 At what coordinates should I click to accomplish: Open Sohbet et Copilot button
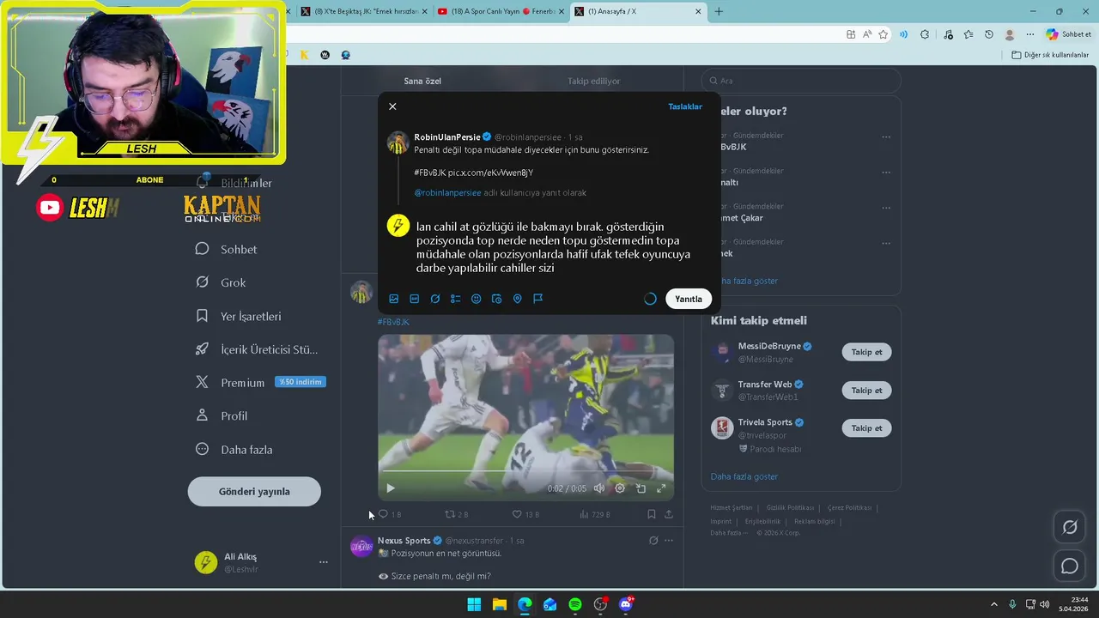pyautogui.click(x=1069, y=34)
